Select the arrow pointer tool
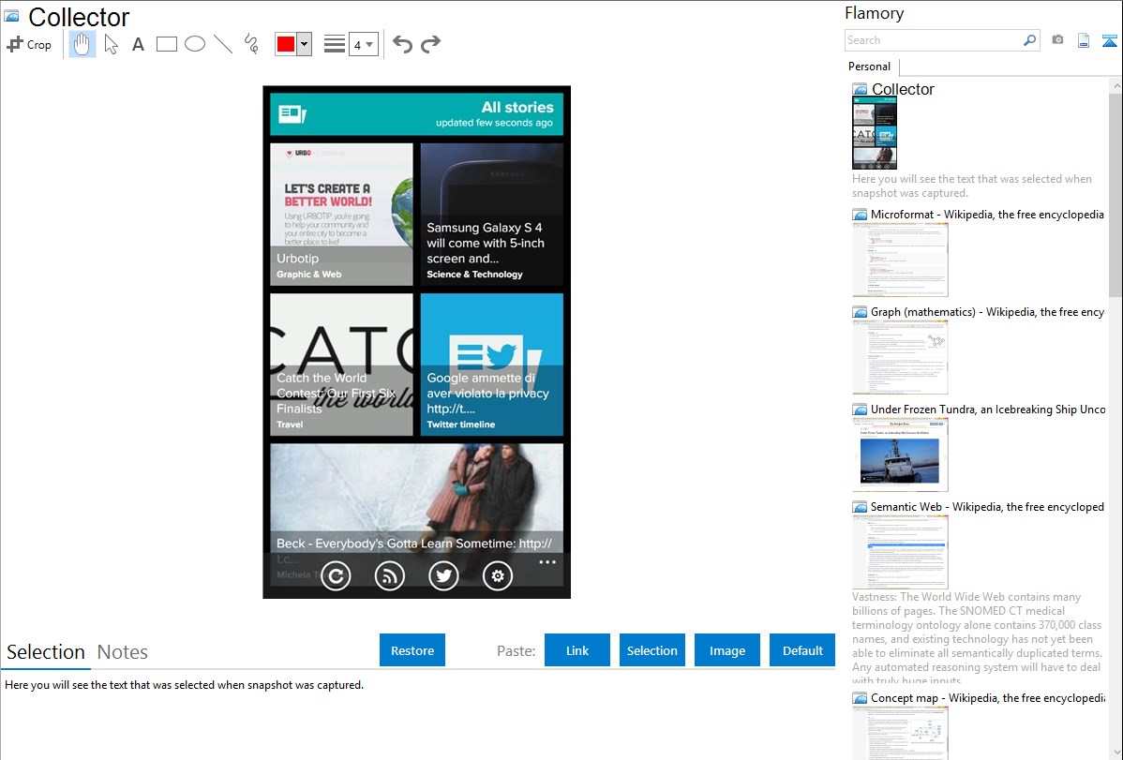Screen dimensions: 1123x760 tap(111, 44)
